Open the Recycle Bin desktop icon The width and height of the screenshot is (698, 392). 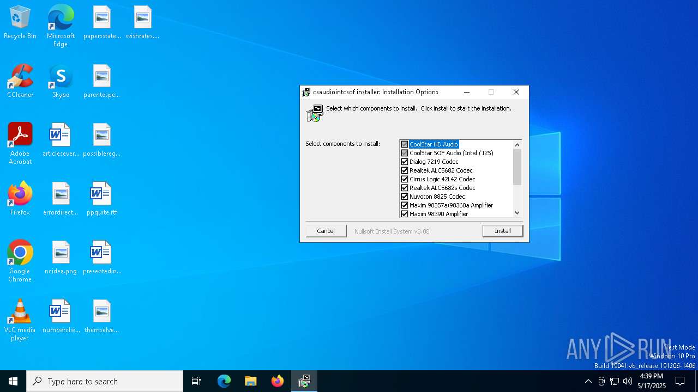pyautogui.click(x=20, y=23)
